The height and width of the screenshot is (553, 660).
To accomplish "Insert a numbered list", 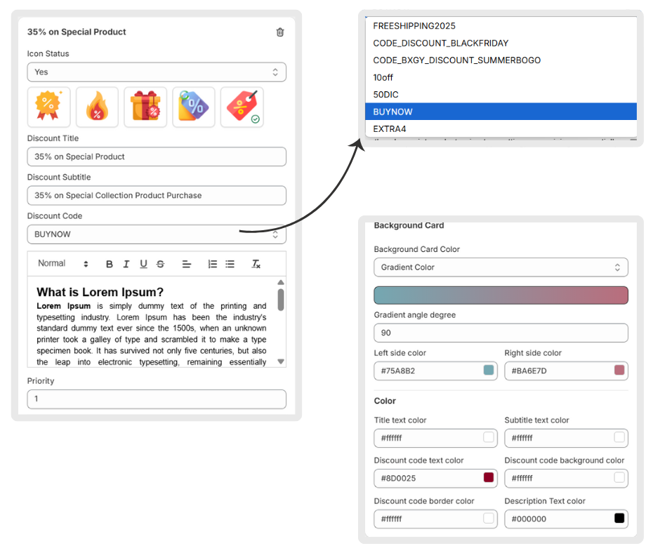I will tap(212, 264).
